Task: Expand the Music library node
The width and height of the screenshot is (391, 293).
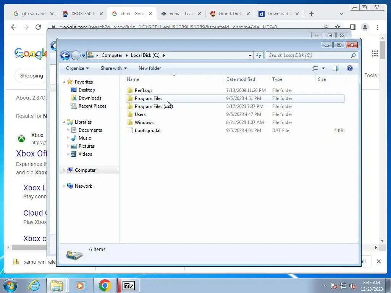Action: tap(68, 138)
